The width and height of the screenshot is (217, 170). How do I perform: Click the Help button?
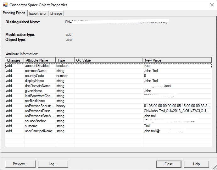click(x=196, y=164)
